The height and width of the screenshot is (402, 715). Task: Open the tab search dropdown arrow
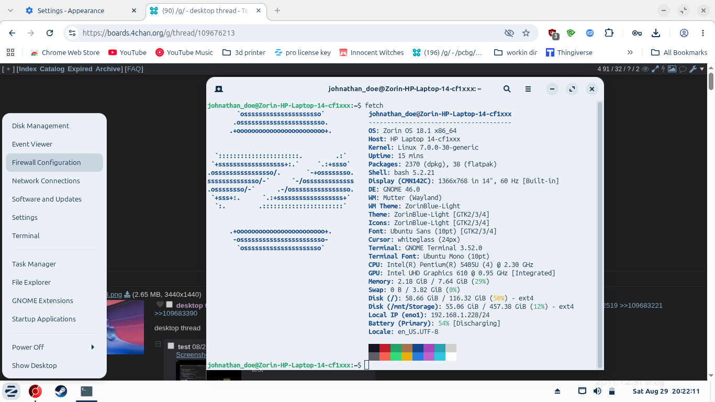click(12, 10)
